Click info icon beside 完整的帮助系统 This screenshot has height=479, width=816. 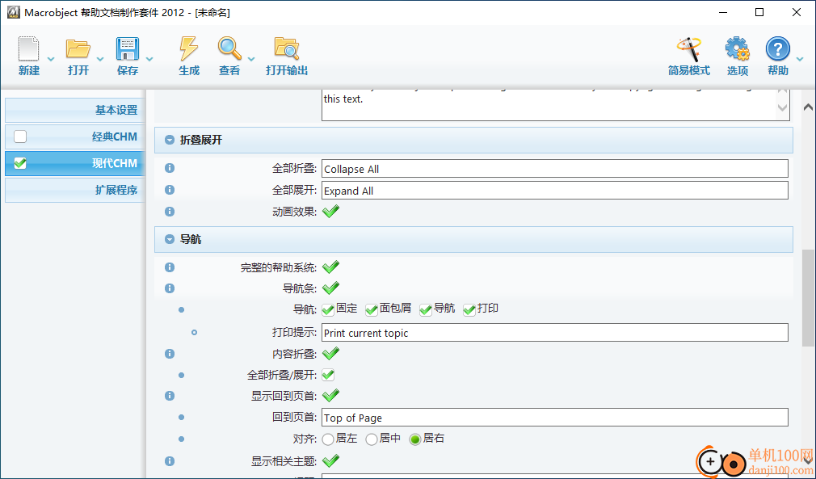click(x=170, y=267)
